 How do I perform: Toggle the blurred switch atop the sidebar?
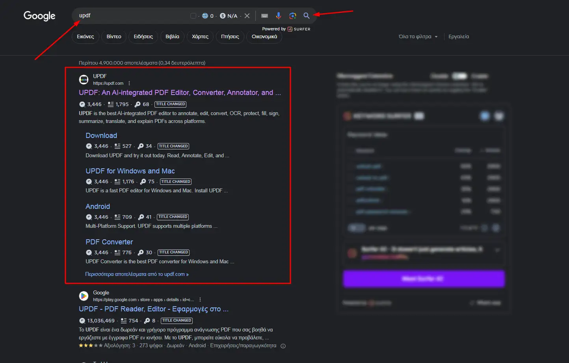click(459, 76)
